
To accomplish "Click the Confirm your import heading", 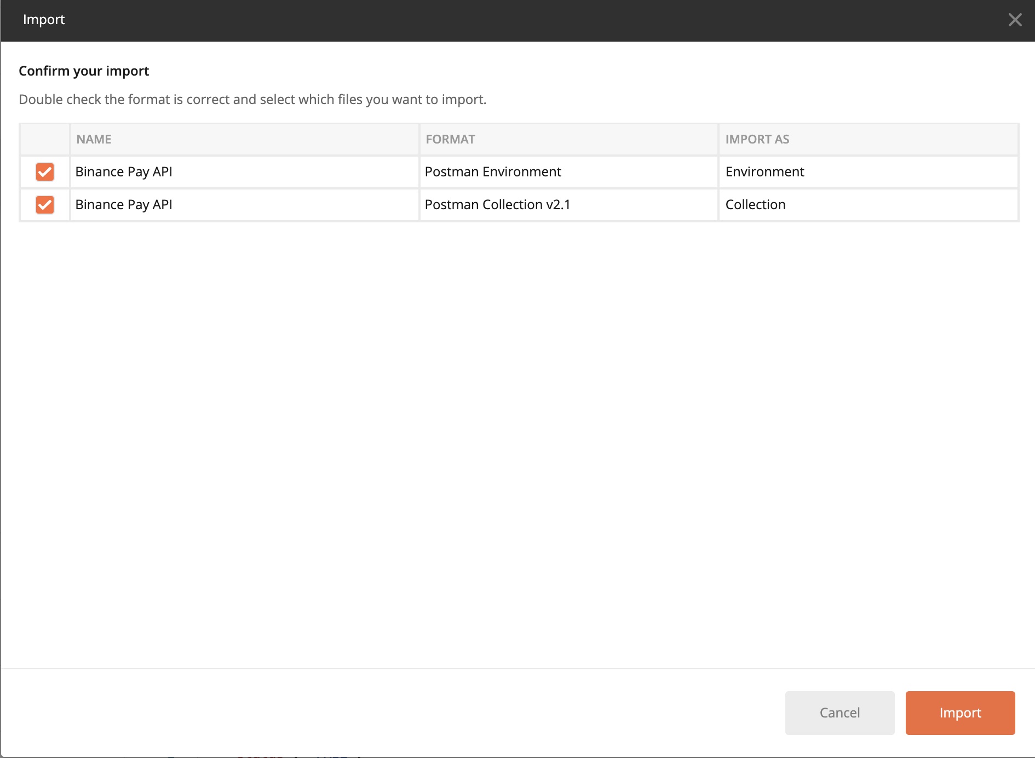I will [84, 71].
